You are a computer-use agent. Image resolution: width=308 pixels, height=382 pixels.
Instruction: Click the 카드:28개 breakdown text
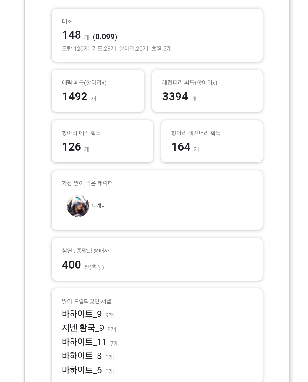(x=104, y=49)
